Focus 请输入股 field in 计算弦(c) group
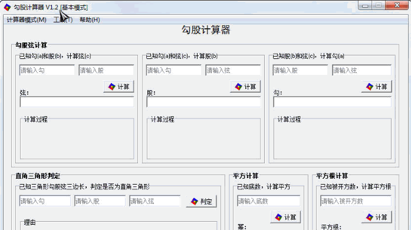Screen dimensions: 411x230 (x=106, y=70)
